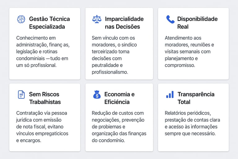
Task: Click the bar chart icon
Action: pos(170,94)
